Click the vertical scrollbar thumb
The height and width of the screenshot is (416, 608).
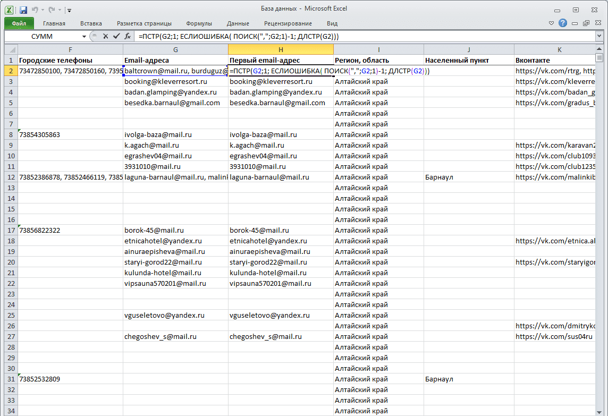coord(599,58)
